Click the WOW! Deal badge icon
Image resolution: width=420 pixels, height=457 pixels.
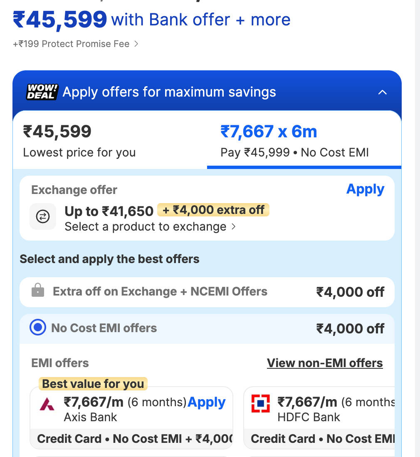(42, 92)
